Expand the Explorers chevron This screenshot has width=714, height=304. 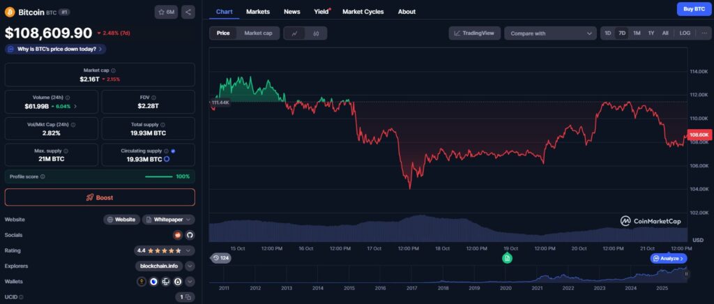point(190,266)
